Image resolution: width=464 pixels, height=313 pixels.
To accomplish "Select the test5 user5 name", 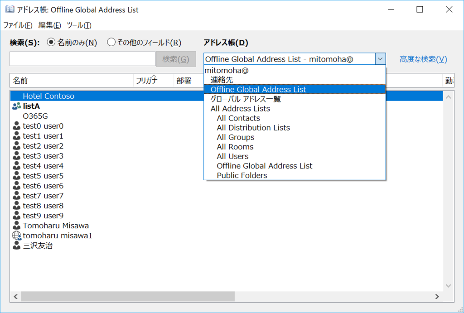I will pos(43,176).
